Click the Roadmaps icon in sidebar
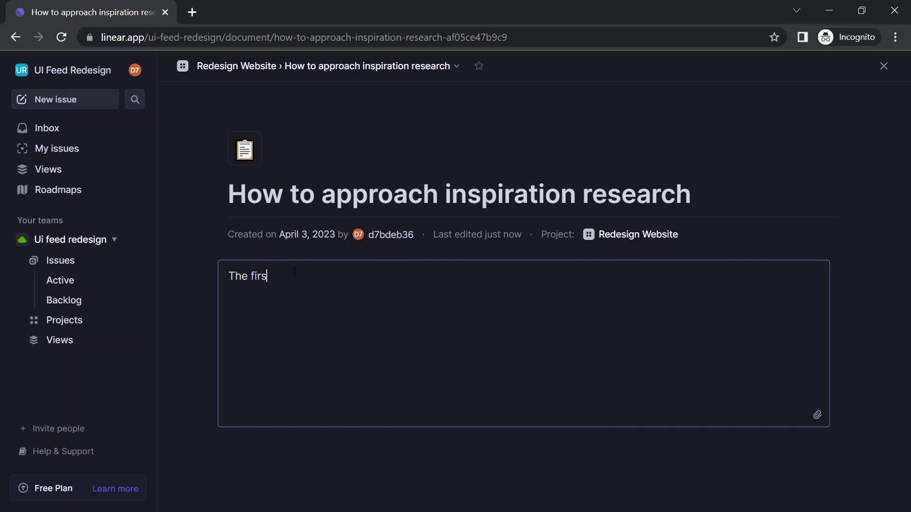Viewport: 911px width, 512px height. coord(22,190)
